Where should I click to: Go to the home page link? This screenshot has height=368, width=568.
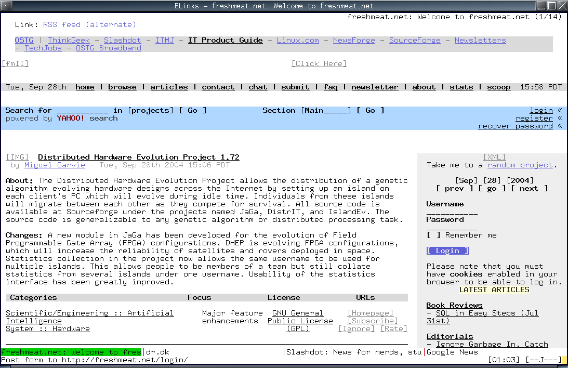point(85,87)
